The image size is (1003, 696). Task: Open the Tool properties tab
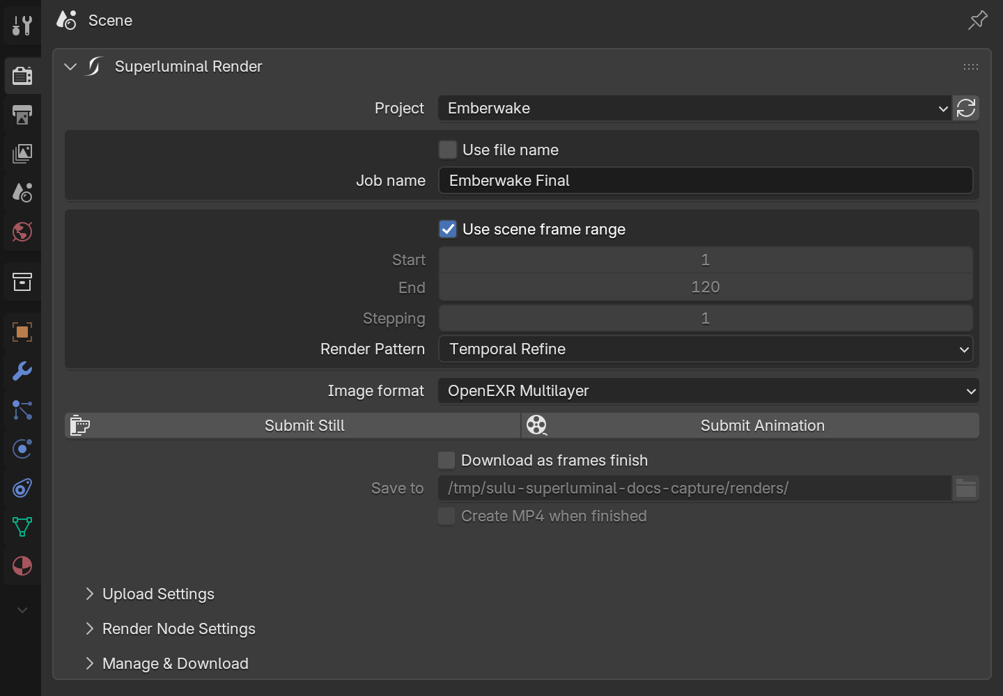(22, 26)
